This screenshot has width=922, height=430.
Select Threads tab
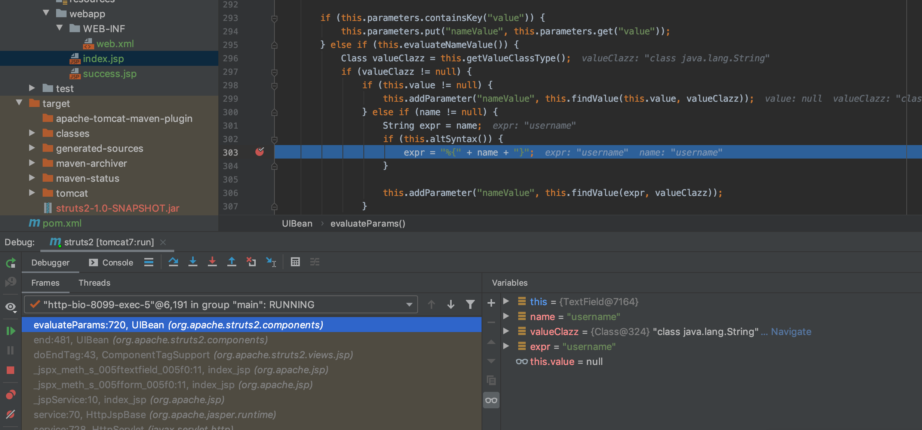(x=94, y=283)
